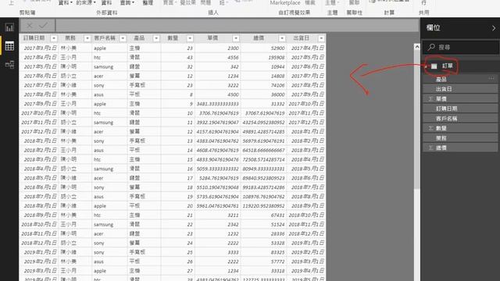Open filter dropdown for 訂購日期 column
This screenshot has width=500, height=281.
(54, 38)
